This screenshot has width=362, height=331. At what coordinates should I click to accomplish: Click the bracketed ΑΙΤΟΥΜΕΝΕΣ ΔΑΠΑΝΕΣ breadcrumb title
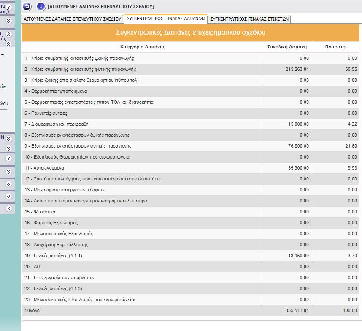tap(101, 6)
